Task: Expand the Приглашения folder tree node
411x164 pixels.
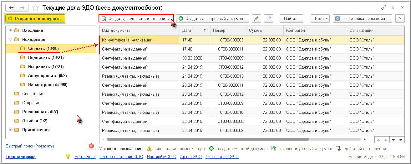Action: click(x=11, y=130)
